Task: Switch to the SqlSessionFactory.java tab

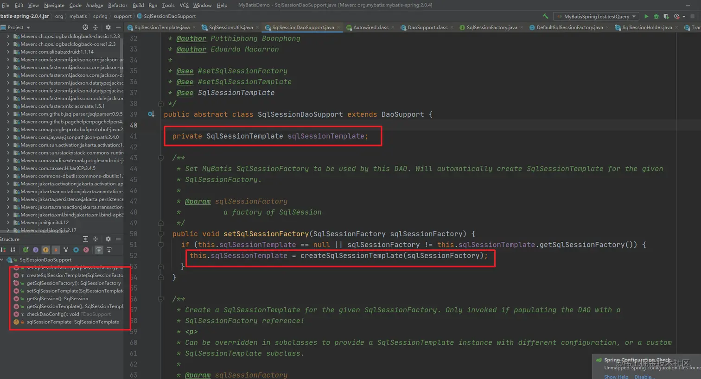Action: point(491,27)
